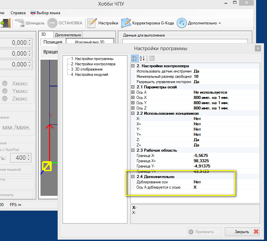Viewport: 267px width, 241px height.
Task: Select alphabetical A-Z sort icon
Action: click(x=142, y=58)
